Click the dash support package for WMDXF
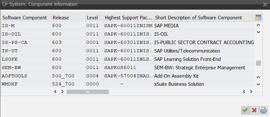Image resolution: width=270 pixels, height=117 pixels. [x=129, y=84]
